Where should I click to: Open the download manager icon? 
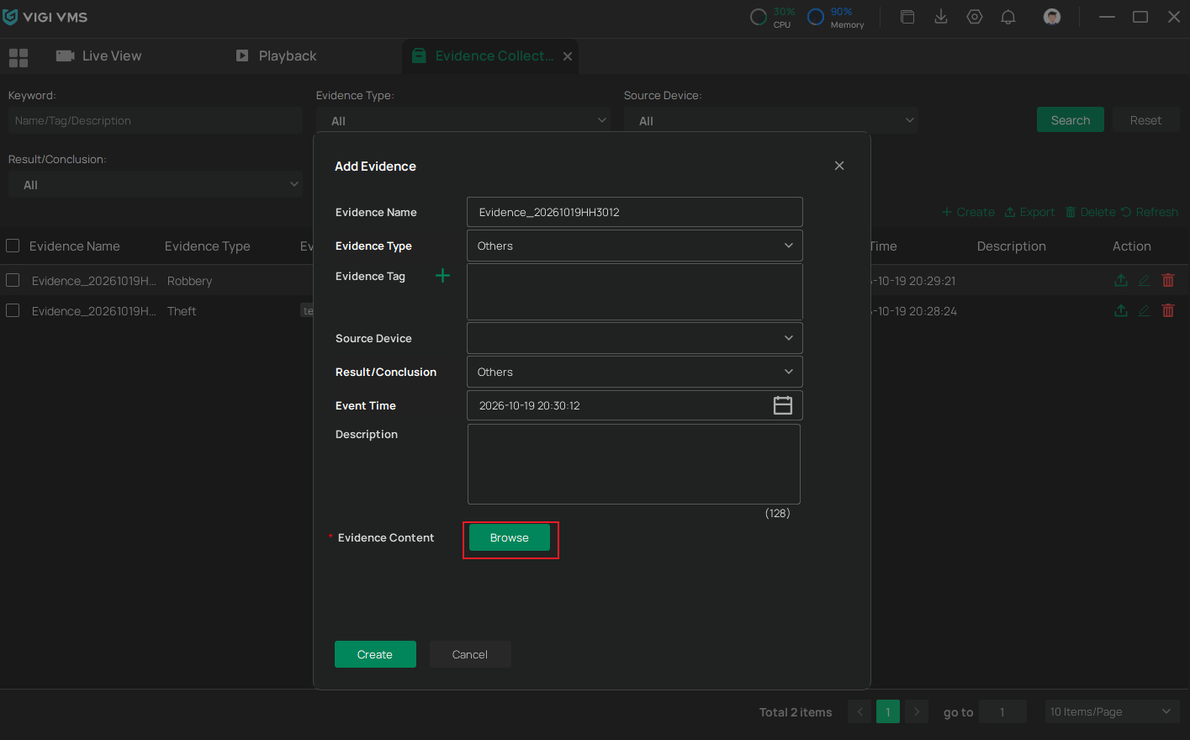941,17
